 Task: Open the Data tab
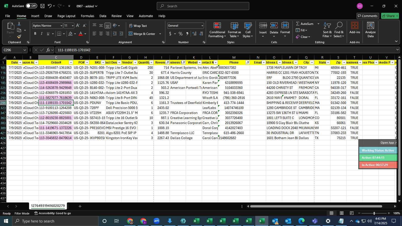click(x=103, y=16)
